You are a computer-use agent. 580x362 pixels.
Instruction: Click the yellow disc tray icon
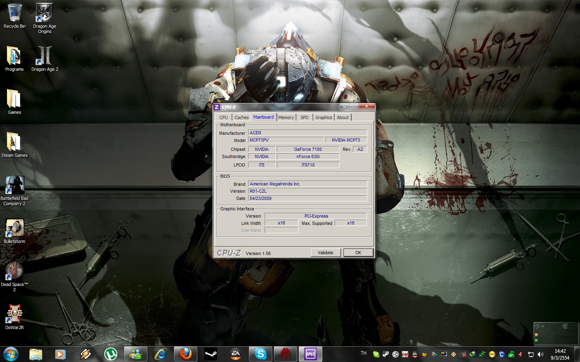(492, 354)
